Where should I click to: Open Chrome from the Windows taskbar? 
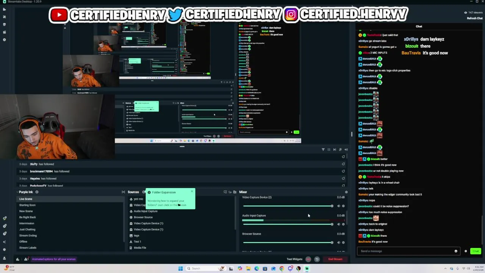[282, 268]
